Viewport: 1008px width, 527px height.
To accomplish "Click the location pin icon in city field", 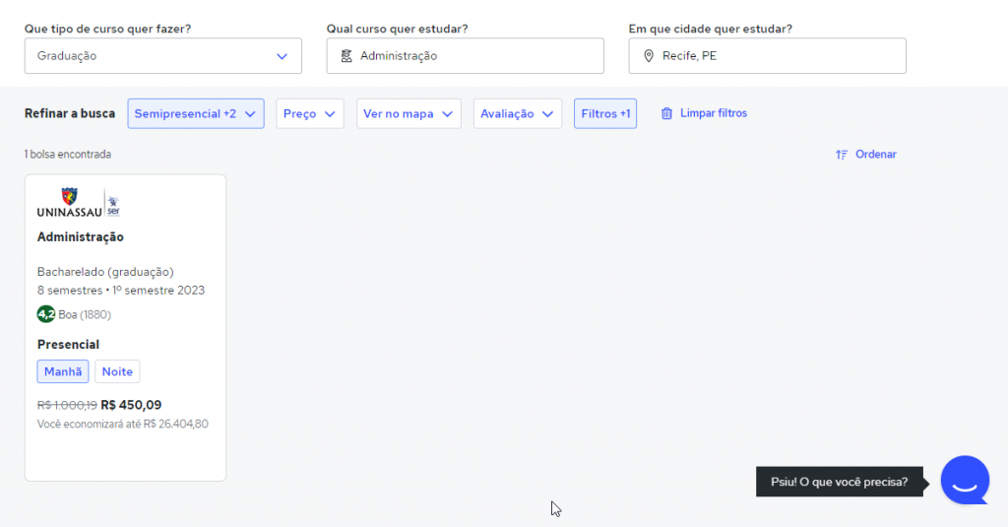I will click(x=648, y=56).
